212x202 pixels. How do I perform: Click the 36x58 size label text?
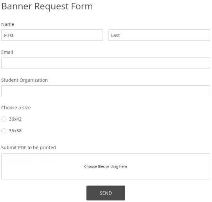point(15,131)
